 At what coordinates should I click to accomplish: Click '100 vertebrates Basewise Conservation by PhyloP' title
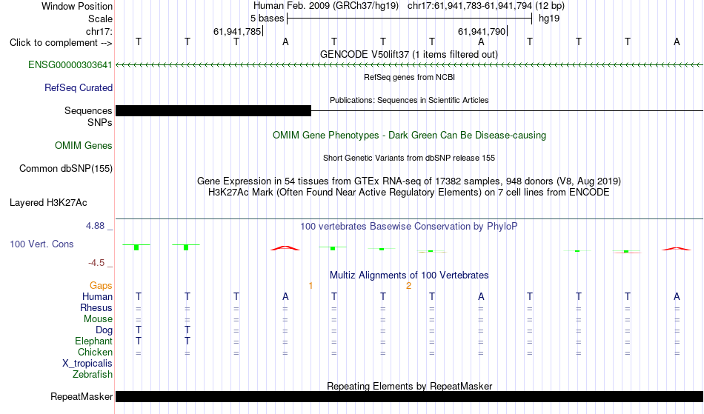409,226
